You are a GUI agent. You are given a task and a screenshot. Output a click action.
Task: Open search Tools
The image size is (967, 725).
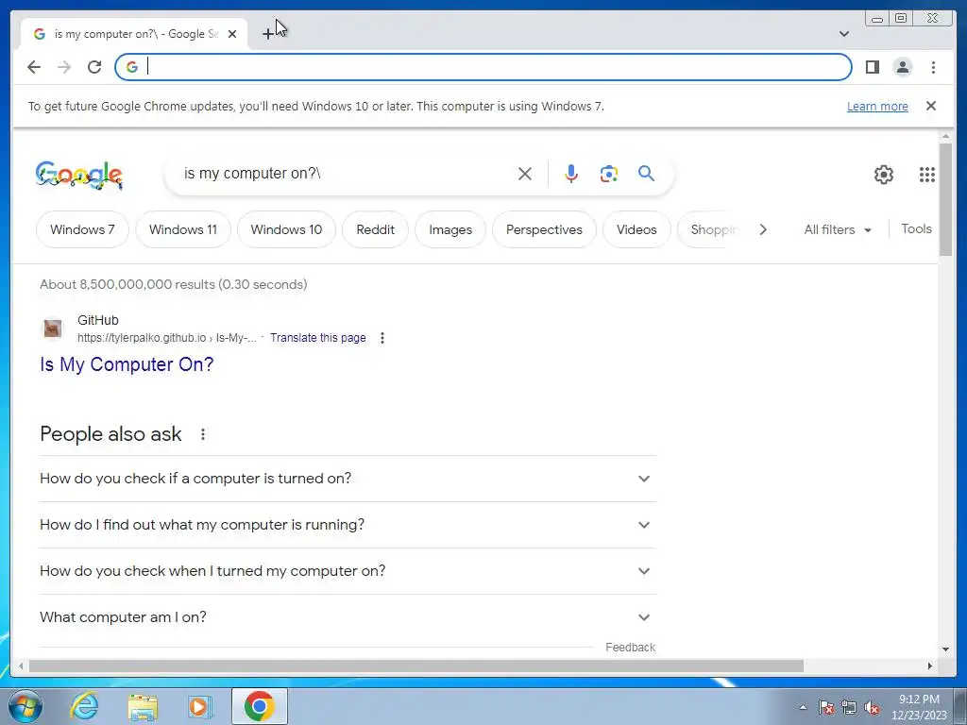(x=916, y=228)
